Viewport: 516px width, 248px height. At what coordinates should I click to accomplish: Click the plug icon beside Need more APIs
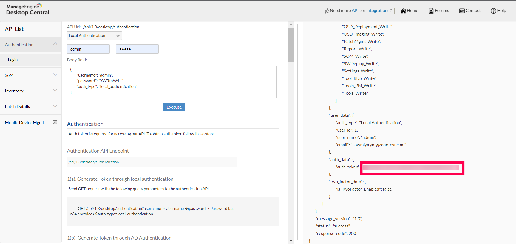[x=327, y=11]
